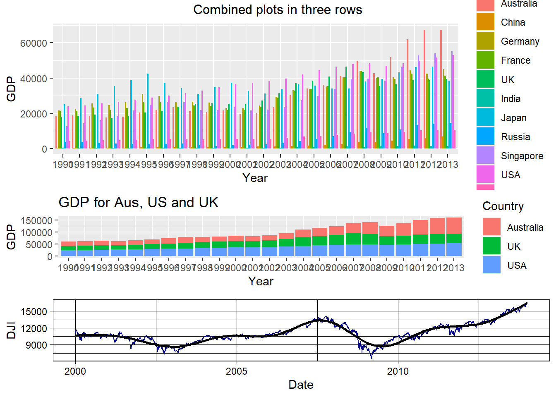Click the UK swatch in the top legend

pos(485,79)
